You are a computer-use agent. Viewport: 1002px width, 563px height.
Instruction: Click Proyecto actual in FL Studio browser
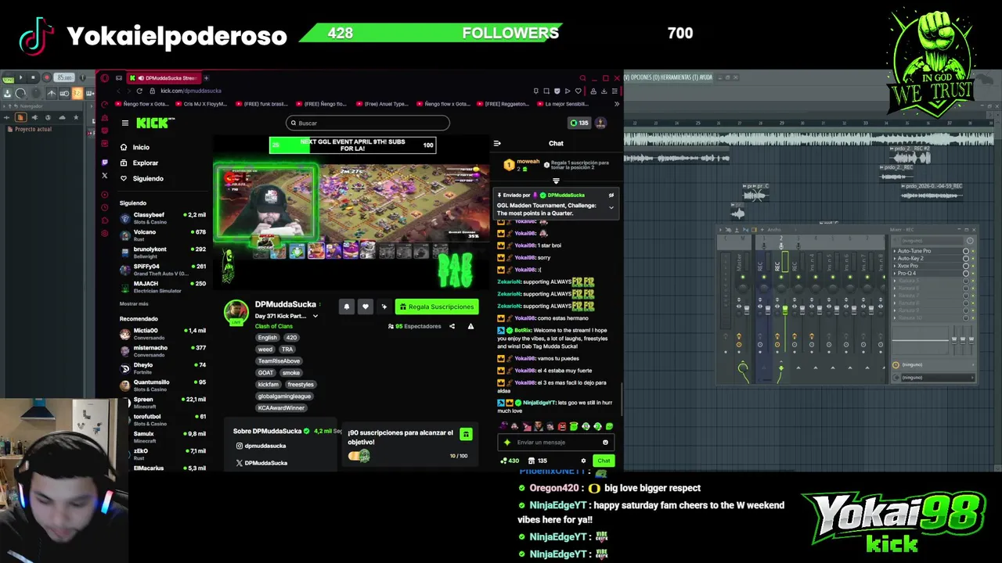pos(33,129)
